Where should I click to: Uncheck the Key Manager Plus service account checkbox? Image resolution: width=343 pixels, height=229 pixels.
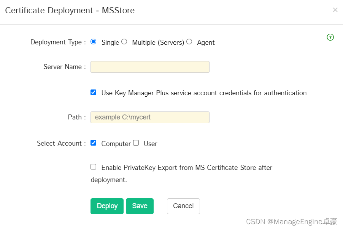(x=94, y=93)
